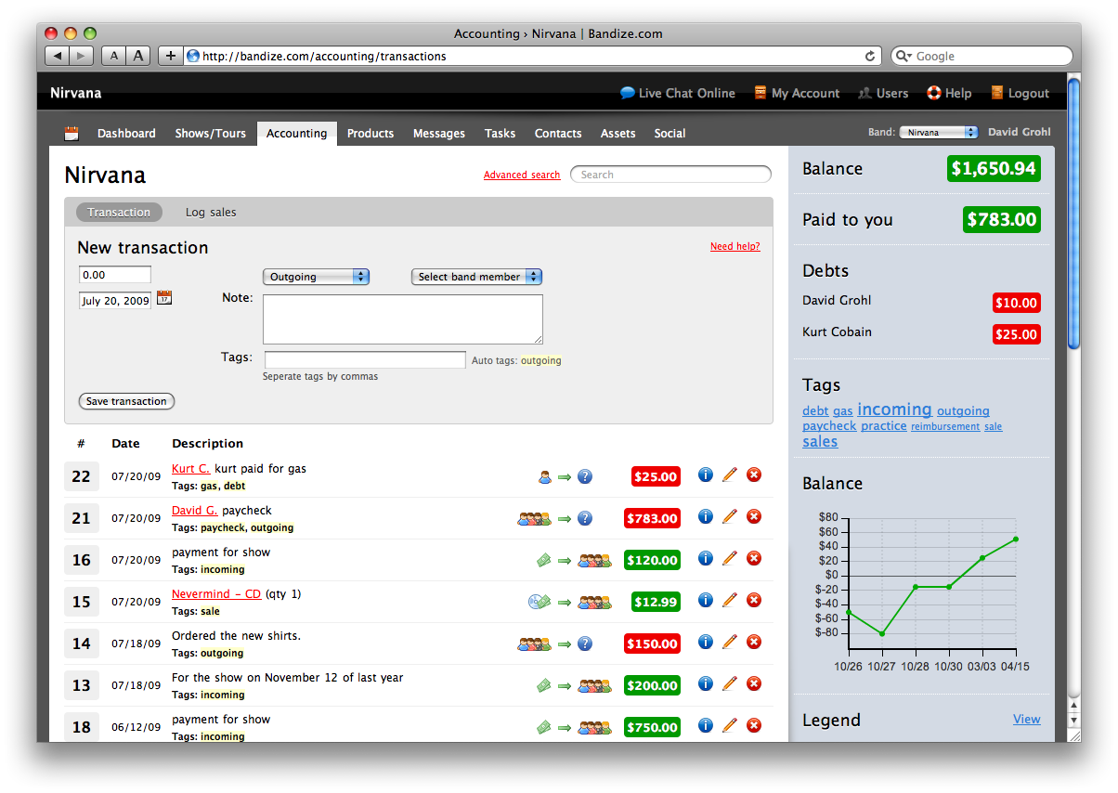Open info for transaction 21
This screenshot has width=1118, height=793.
[x=706, y=517]
